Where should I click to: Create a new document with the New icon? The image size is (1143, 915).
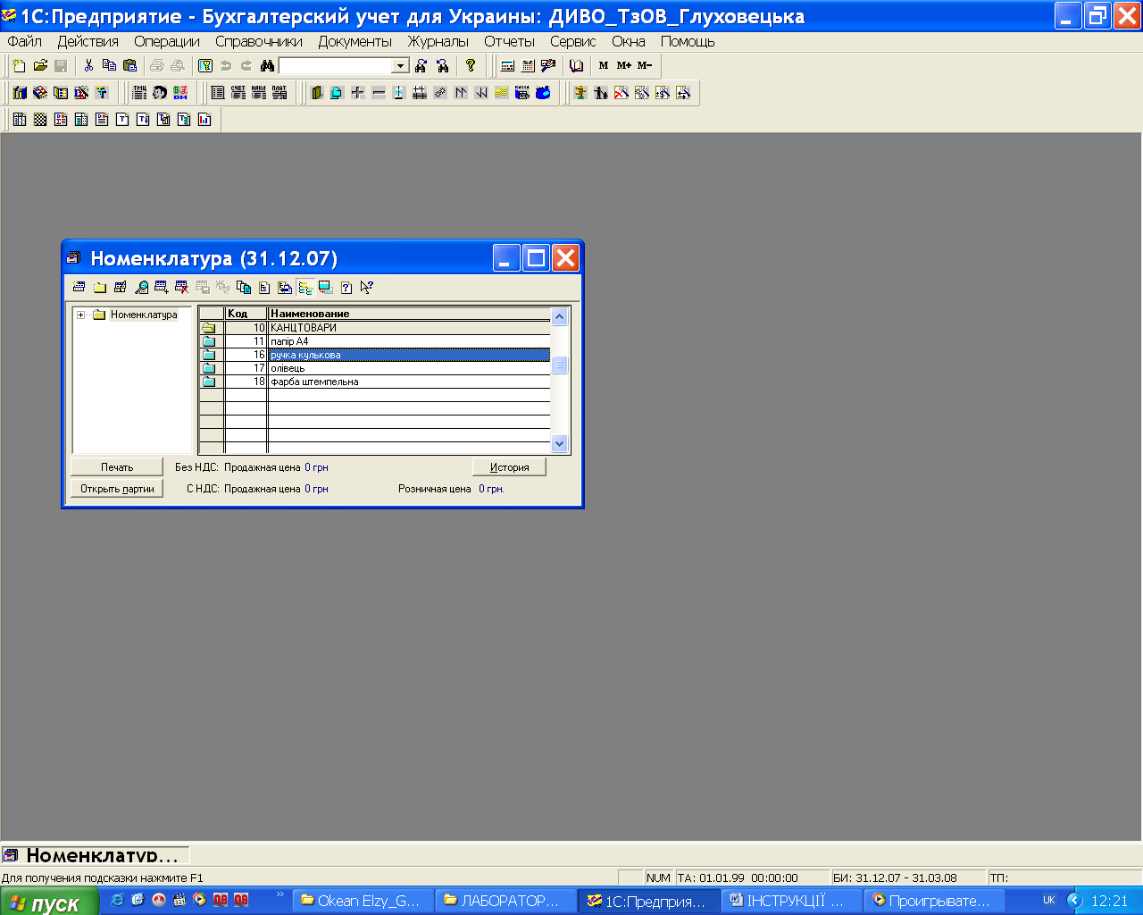coord(20,65)
